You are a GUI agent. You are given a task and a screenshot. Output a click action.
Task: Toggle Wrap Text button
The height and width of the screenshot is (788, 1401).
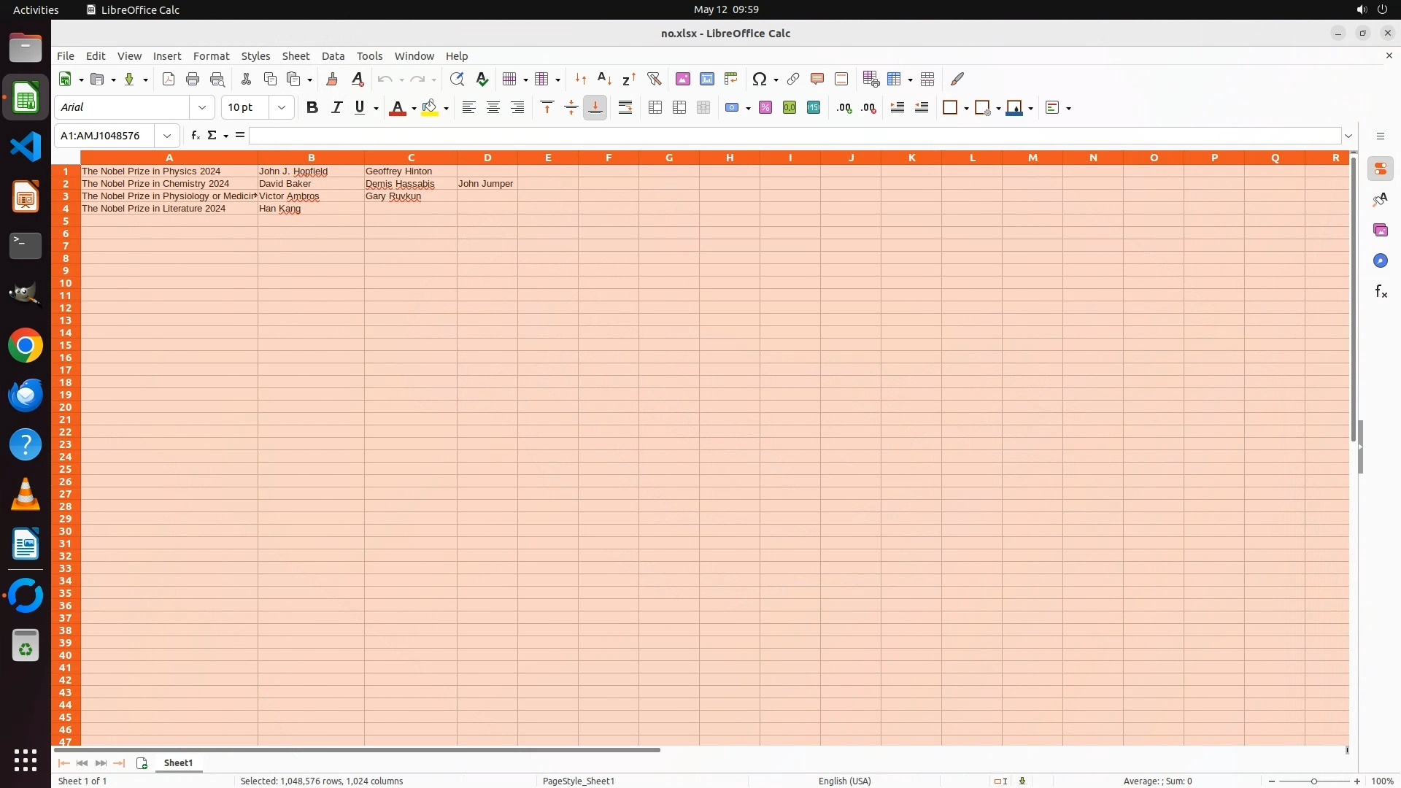[x=625, y=108]
